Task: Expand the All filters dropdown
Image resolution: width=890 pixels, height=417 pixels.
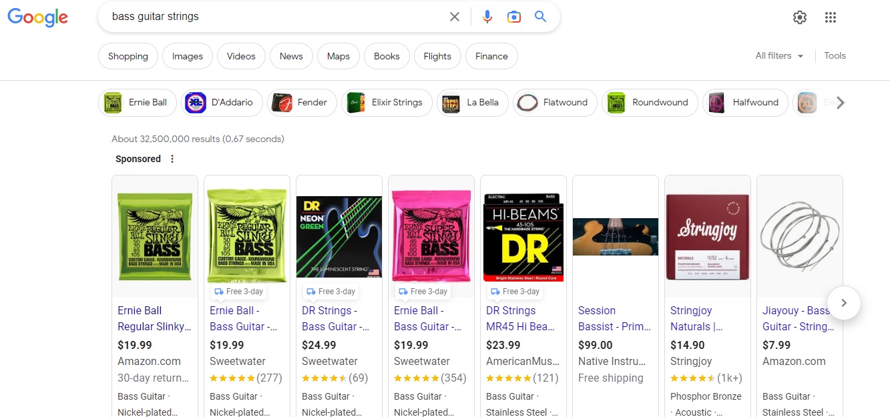Action: [779, 56]
